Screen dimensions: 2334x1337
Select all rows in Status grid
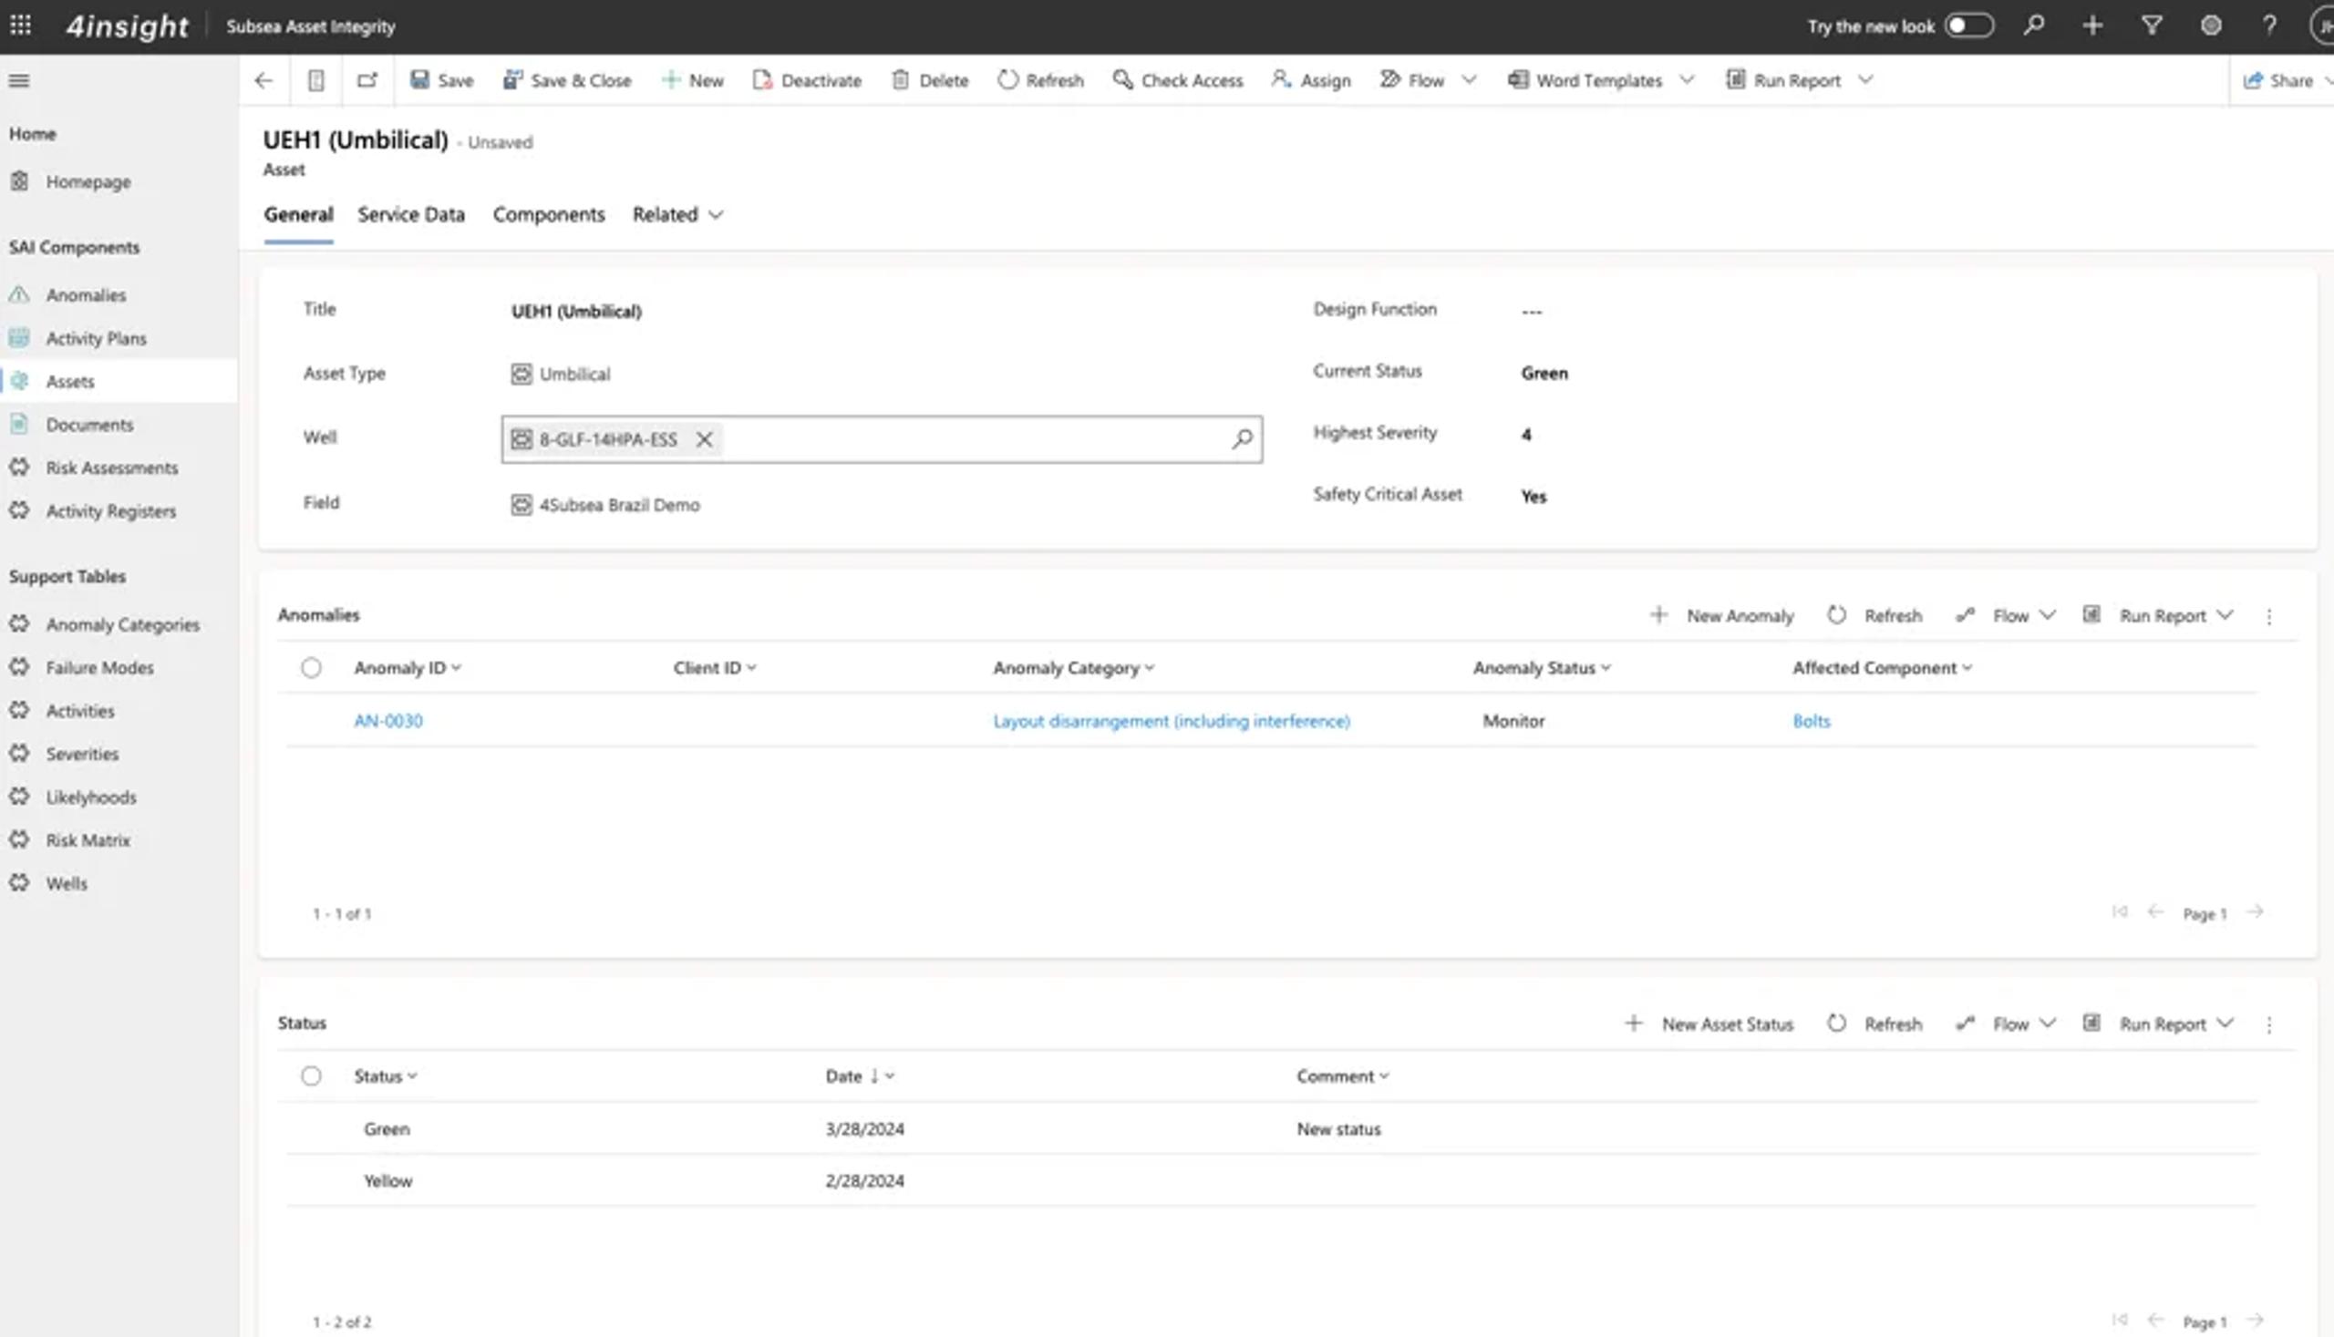coord(312,1076)
